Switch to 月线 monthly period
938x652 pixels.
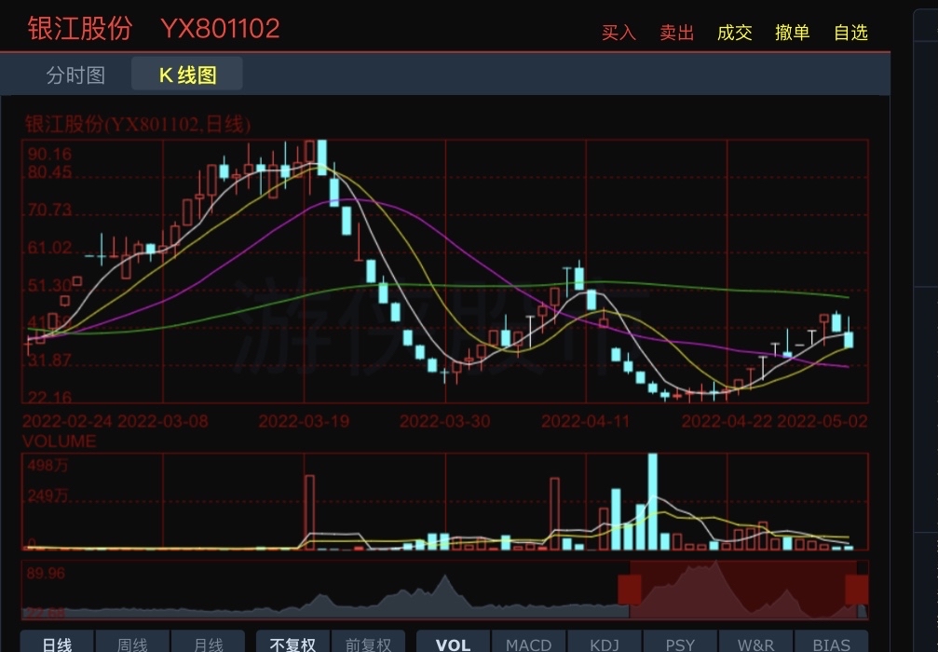click(x=208, y=644)
